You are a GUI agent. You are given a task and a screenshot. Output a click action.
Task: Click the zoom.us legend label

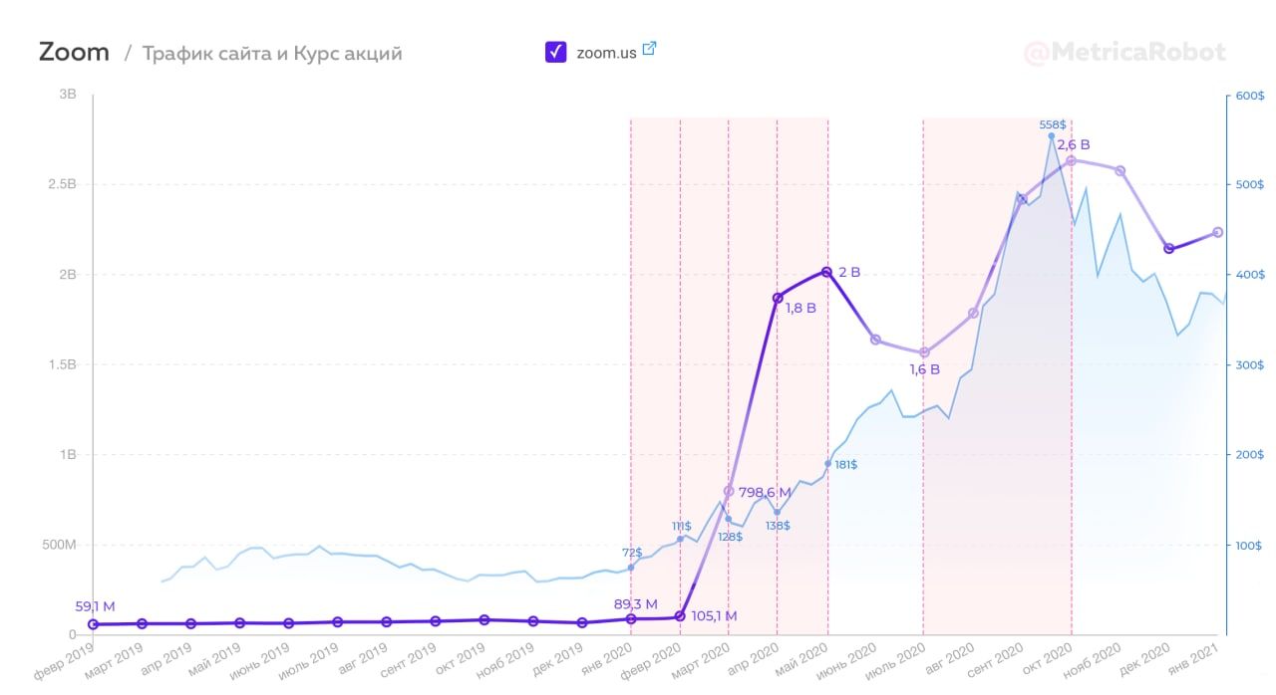coord(606,53)
